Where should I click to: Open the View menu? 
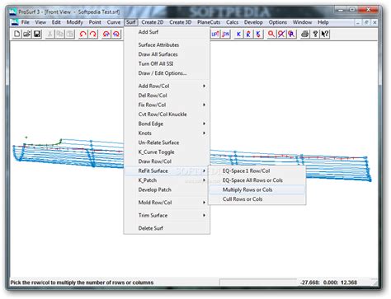click(40, 22)
